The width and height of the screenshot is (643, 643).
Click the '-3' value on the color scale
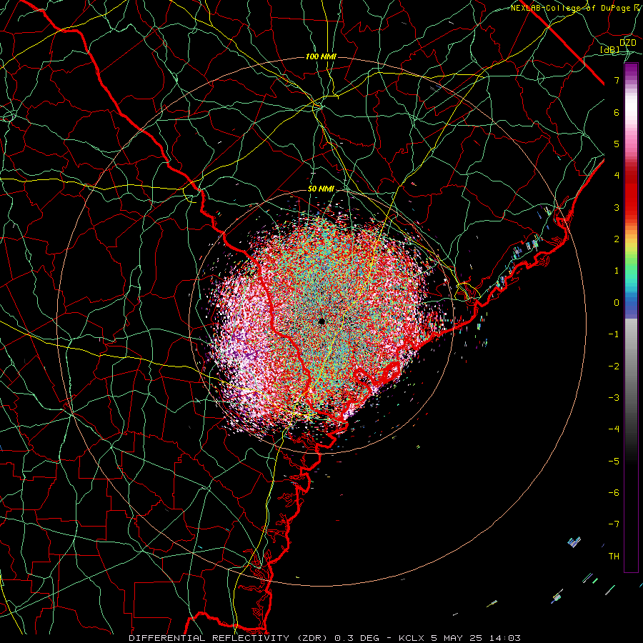click(x=614, y=398)
